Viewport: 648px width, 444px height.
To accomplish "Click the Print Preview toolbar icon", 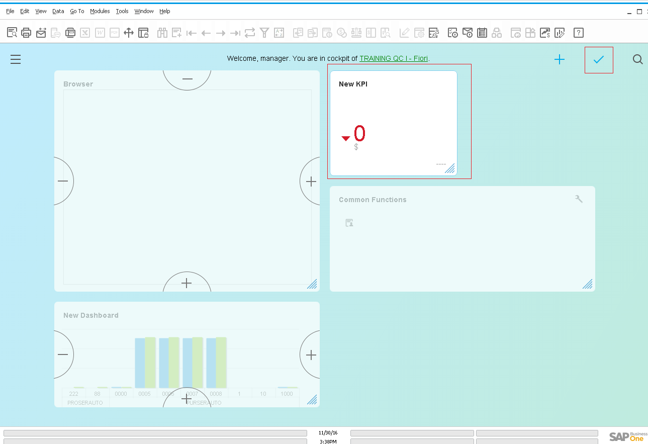I will [12, 33].
